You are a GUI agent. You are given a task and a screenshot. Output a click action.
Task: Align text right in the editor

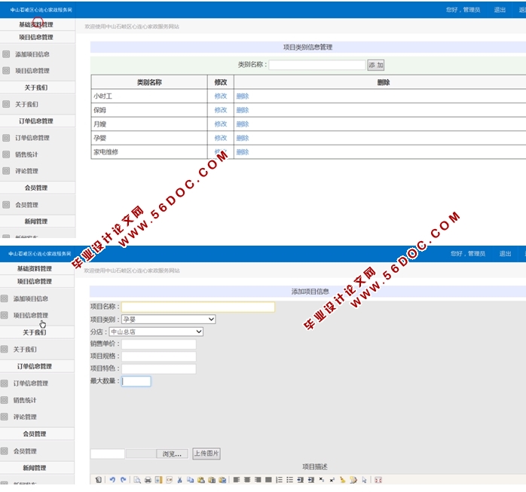click(258, 480)
